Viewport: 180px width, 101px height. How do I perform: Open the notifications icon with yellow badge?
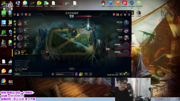click(124, 74)
